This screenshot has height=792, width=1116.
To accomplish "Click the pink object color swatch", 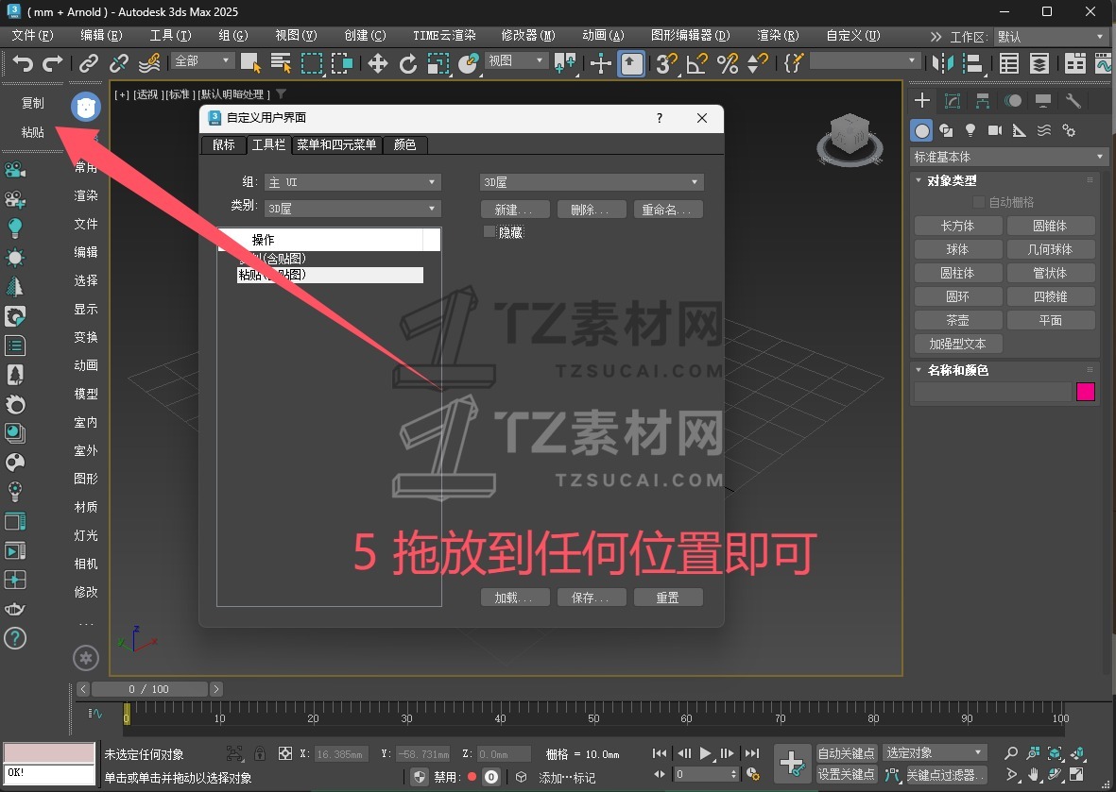I will [1086, 392].
